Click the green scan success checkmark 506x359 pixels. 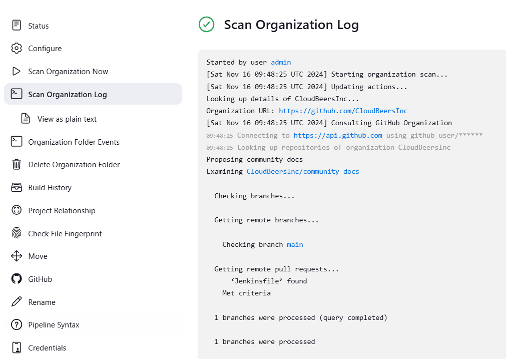point(206,24)
